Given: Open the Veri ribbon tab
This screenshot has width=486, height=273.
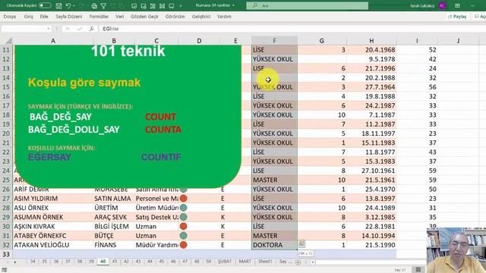Looking at the screenshot, I should [x=120, y=17].
